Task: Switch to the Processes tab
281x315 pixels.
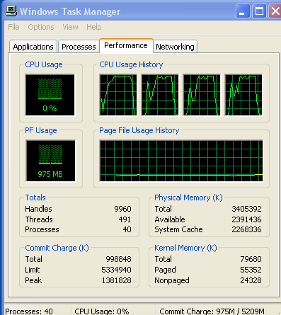Action: [79, 47]
